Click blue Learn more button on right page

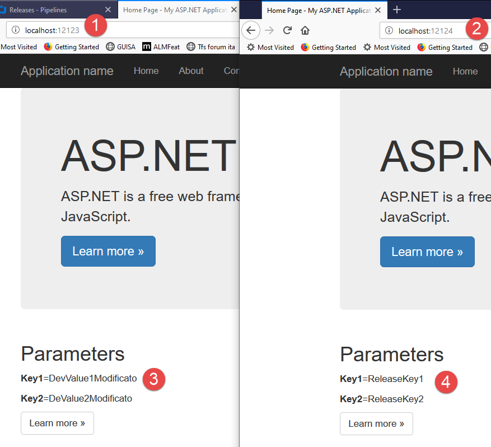coord(427,252)
